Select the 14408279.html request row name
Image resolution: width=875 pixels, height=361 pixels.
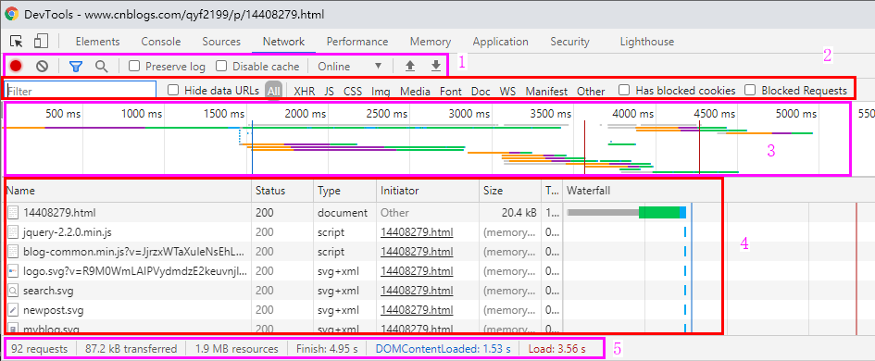[59, 213]
